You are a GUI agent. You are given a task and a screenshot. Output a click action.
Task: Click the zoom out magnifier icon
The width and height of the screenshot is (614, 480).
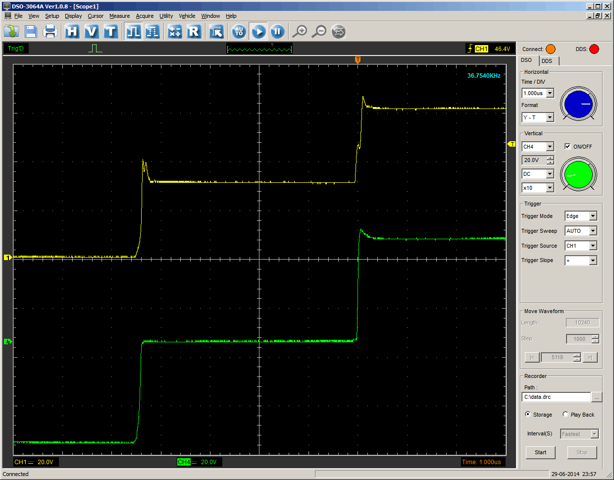[x=319, y=32]
